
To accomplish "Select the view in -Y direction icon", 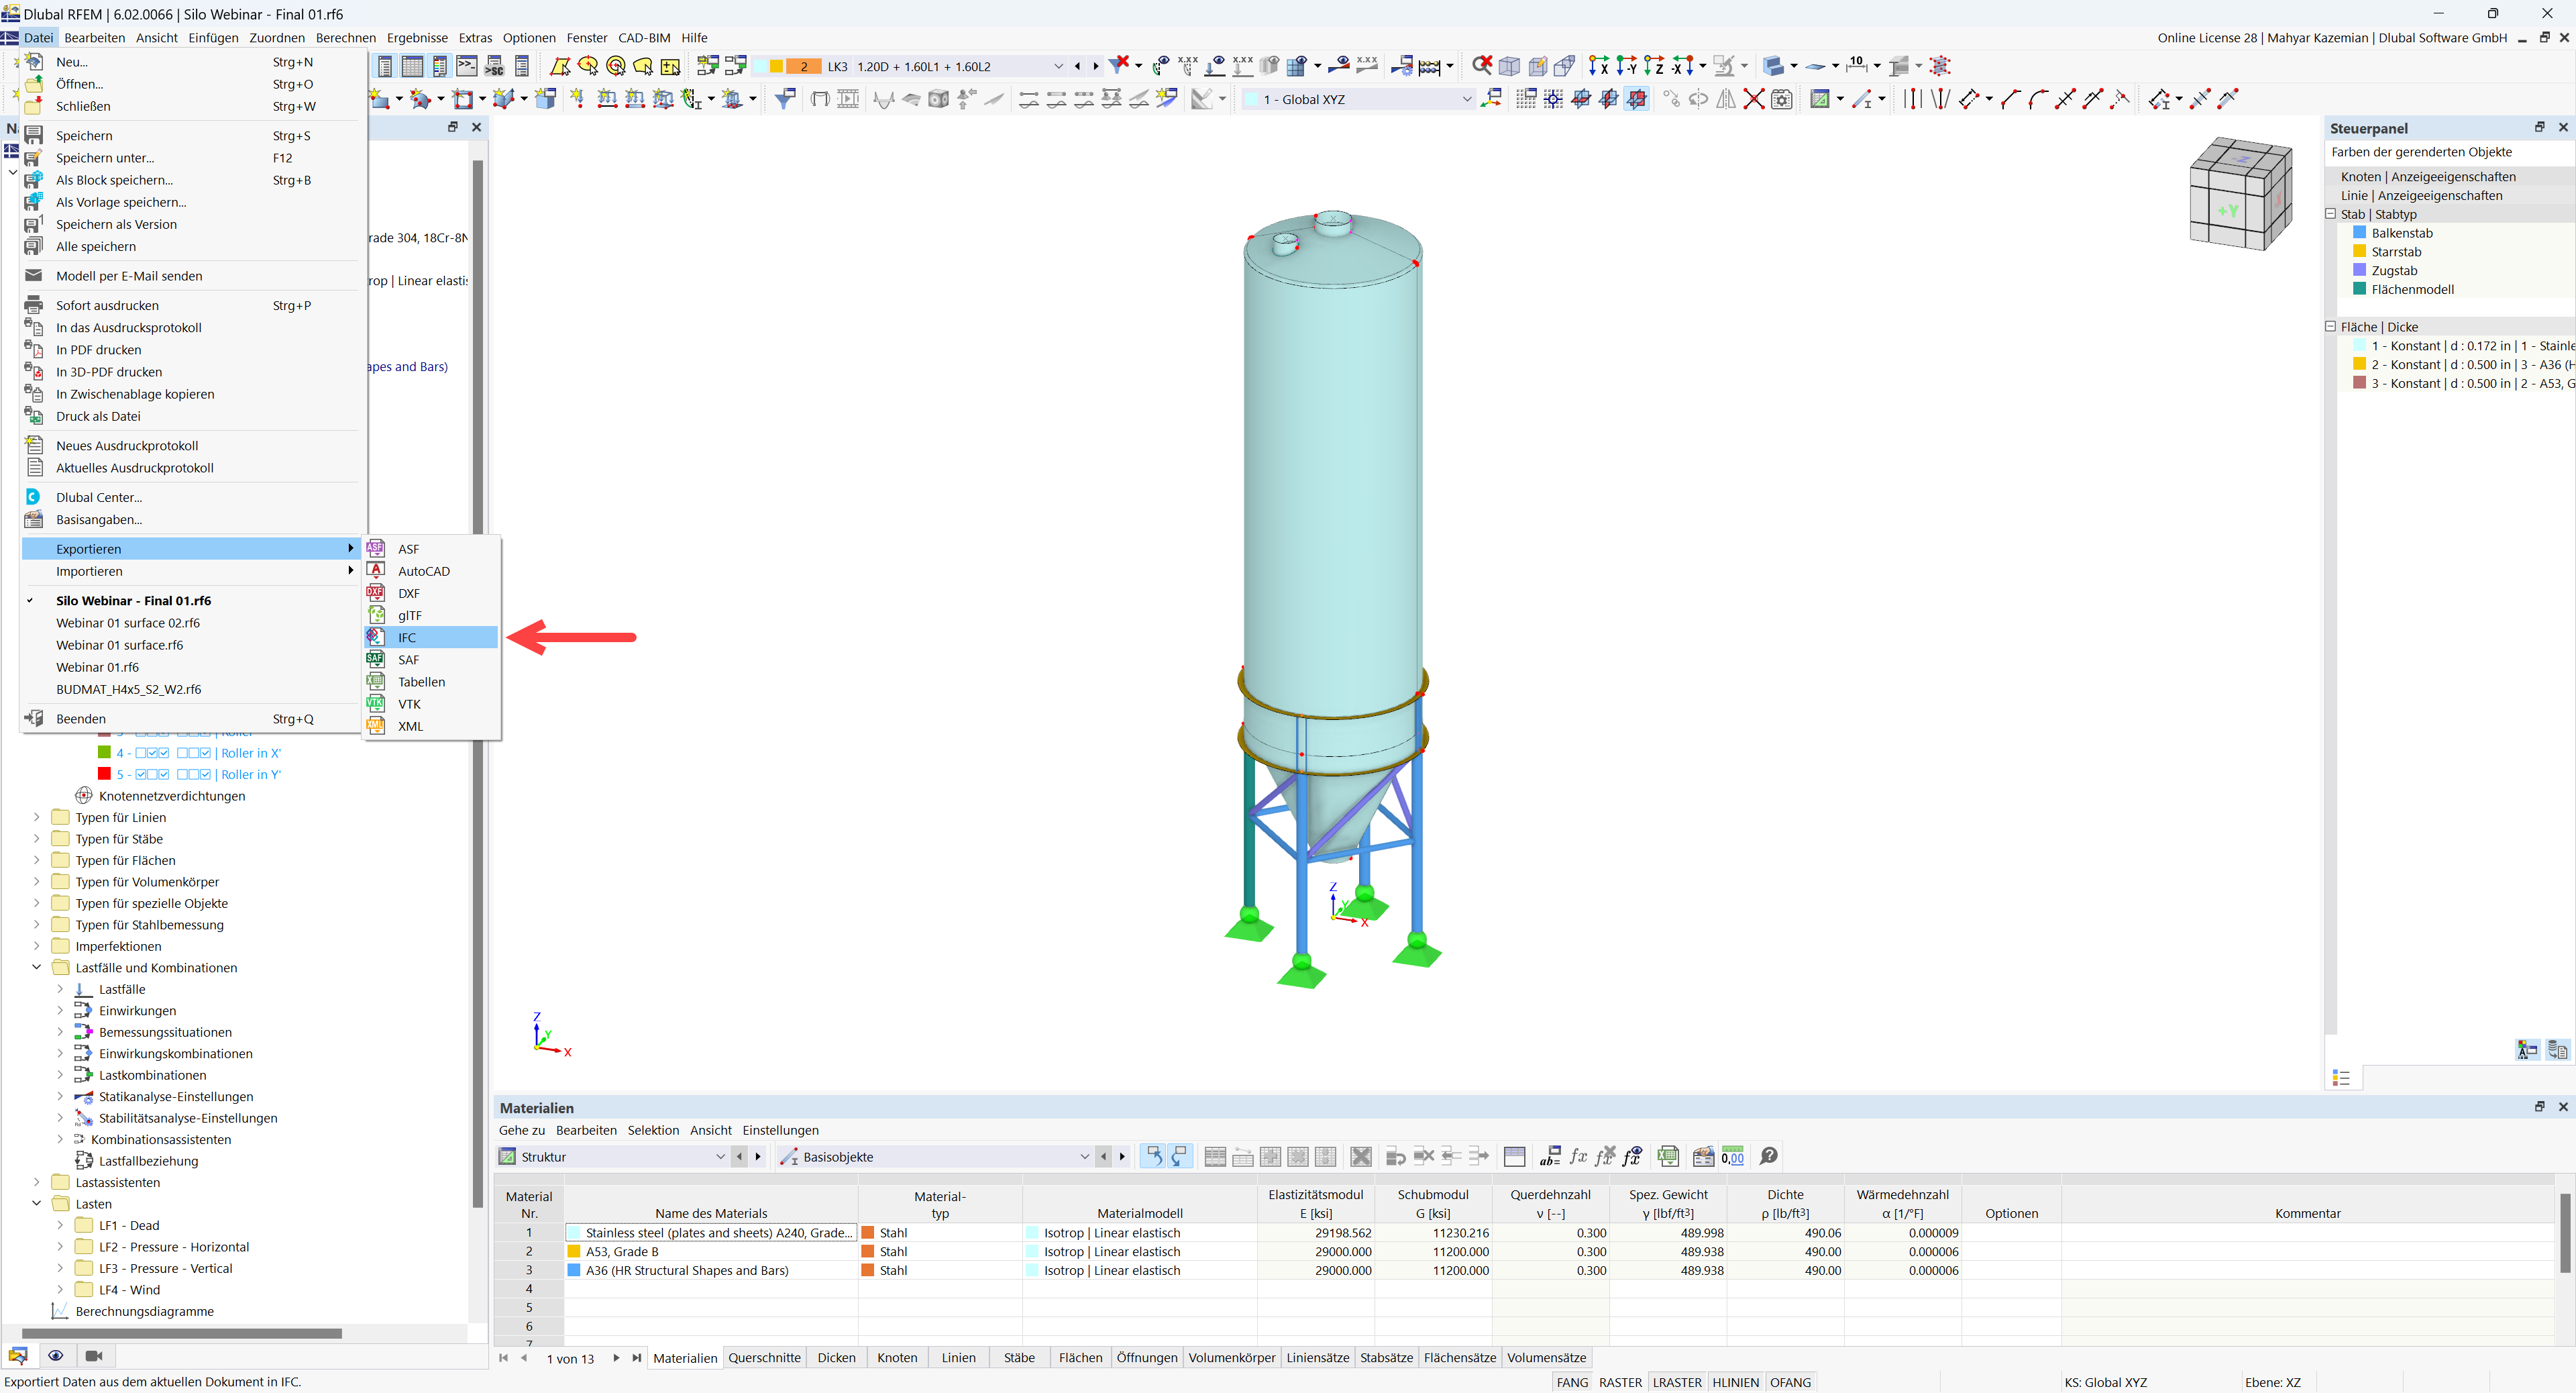I will (x=1626, y=65).
